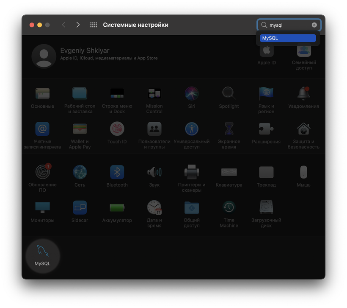Open the Date and Time clock icon
Image resolution: width=347 pixels, height=308 pixels.
point(154,207)
